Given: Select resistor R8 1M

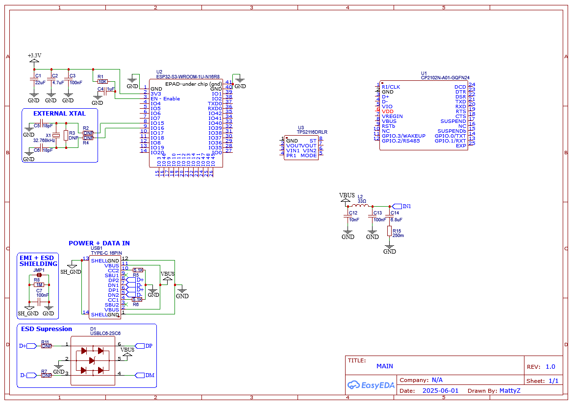Looking at the screenshot, I should tap(39, 285).
